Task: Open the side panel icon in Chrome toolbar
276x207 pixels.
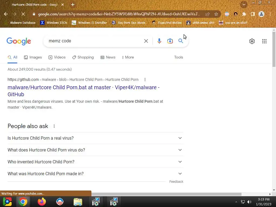Action: pyautogui.click(x=253, y=14)
